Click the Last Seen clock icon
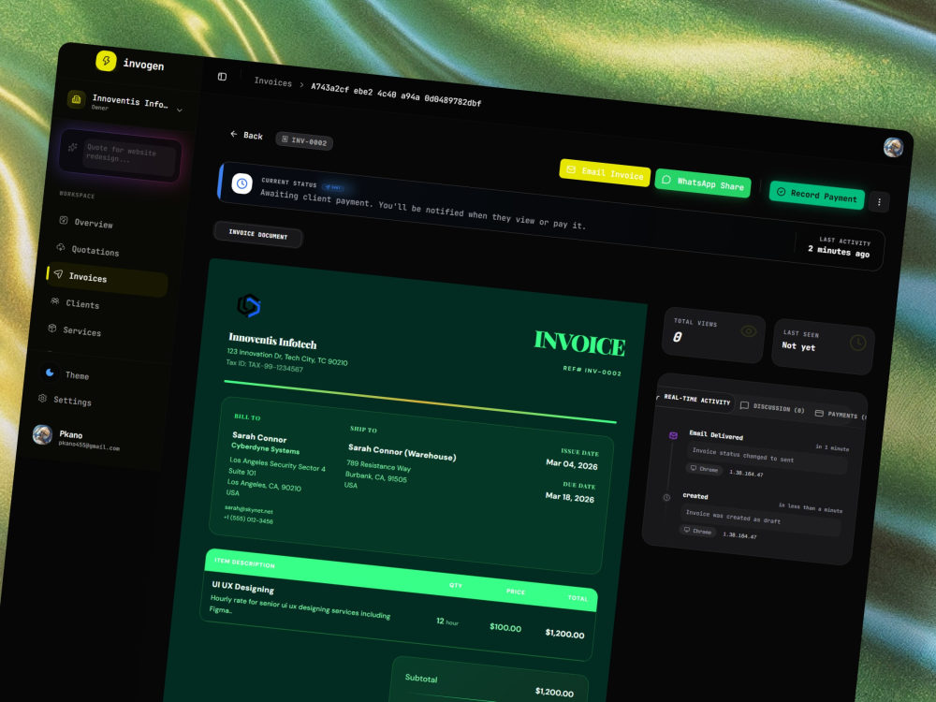936x702 pixels. [x=857, y=343]
